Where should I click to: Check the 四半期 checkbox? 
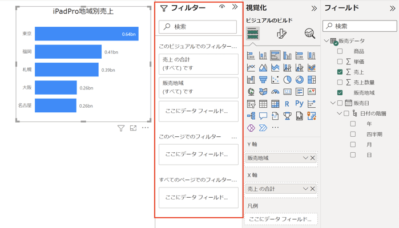tap(353, 134)
